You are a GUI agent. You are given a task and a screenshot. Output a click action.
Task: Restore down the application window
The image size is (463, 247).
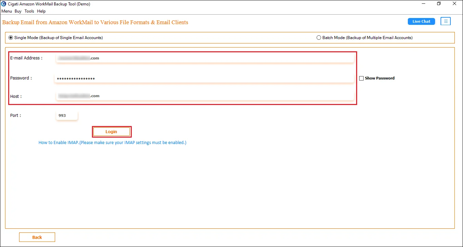(439, 4)
